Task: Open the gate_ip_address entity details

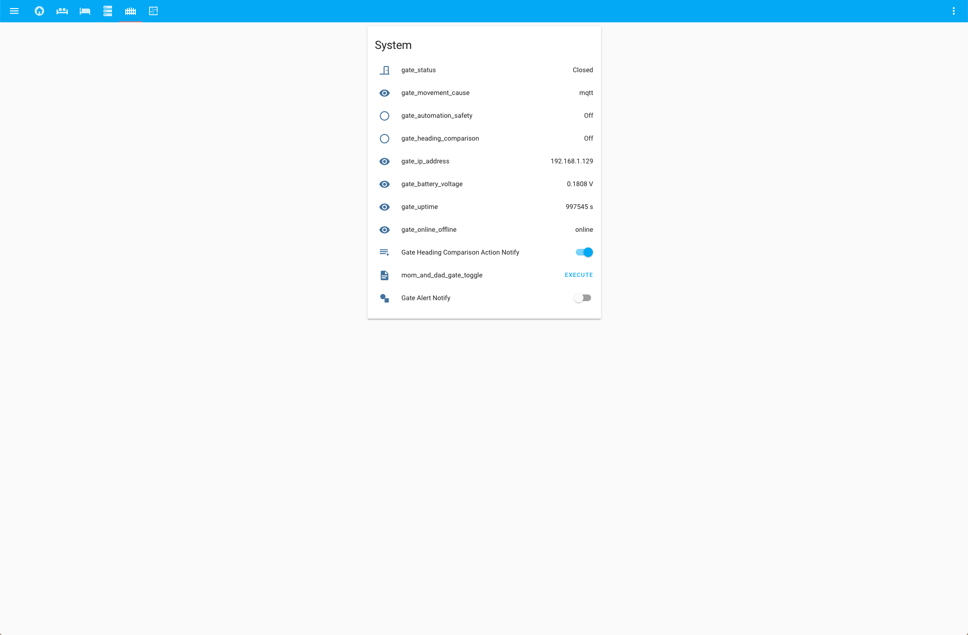Action: click(x=425, y=161)
